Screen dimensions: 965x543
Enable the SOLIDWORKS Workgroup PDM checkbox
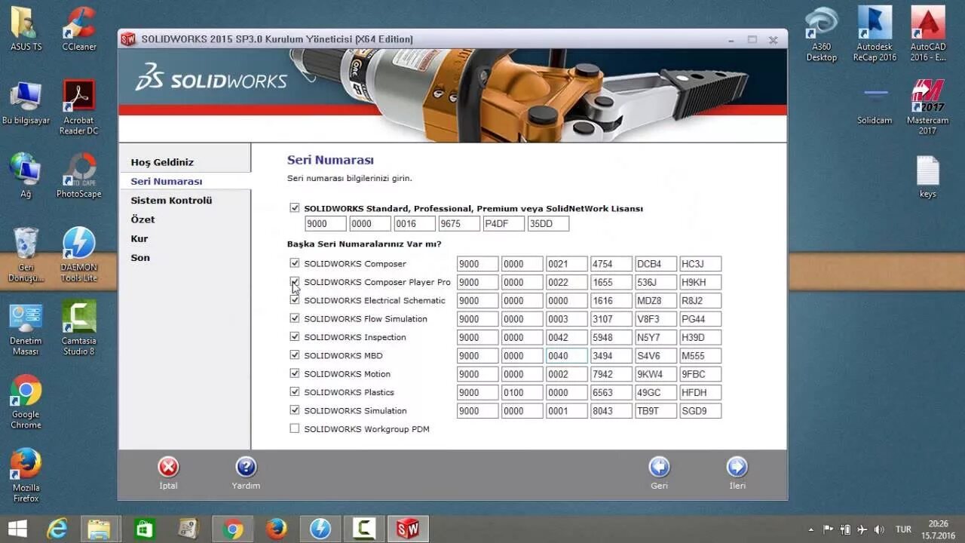[x=294, y=428]
